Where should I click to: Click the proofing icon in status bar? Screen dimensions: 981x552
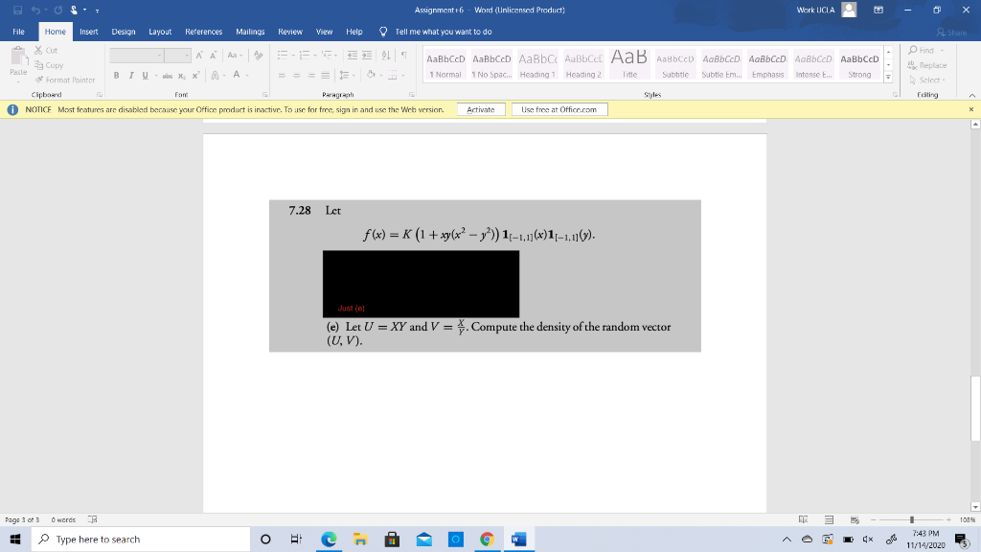click(x=93, y=519)
